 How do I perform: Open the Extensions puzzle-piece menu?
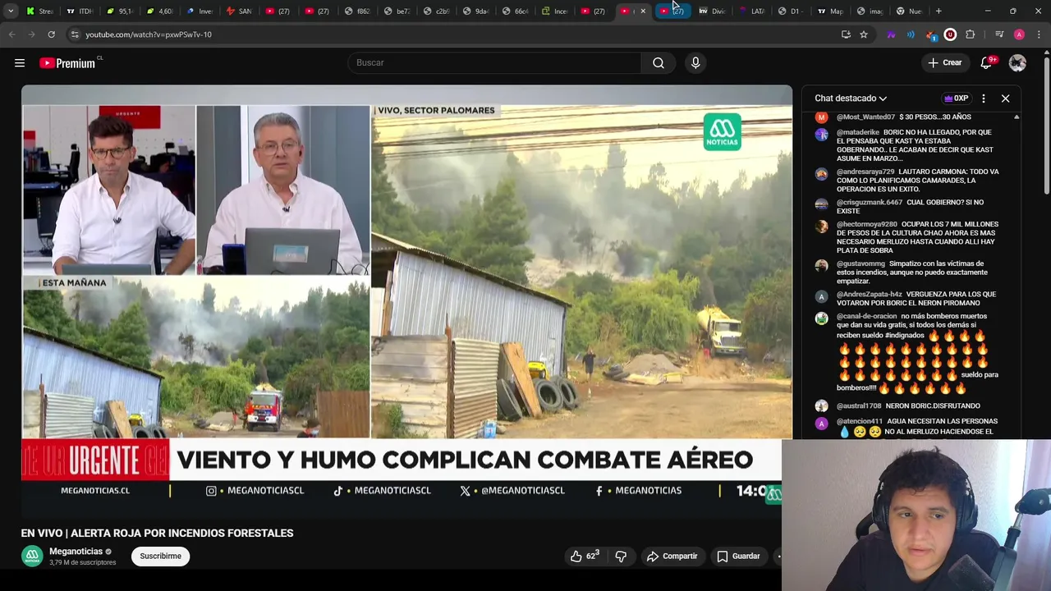[x=970, y=34]
